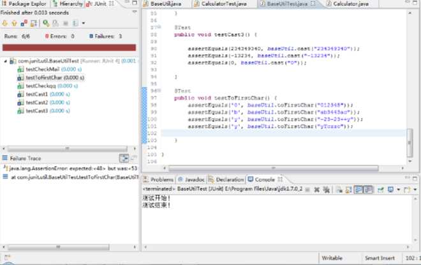Image resolution: width=421 pixels, height=265 pixels.
Task: Toggle the Pin Console icon
Action: click(x=380, y=190)
